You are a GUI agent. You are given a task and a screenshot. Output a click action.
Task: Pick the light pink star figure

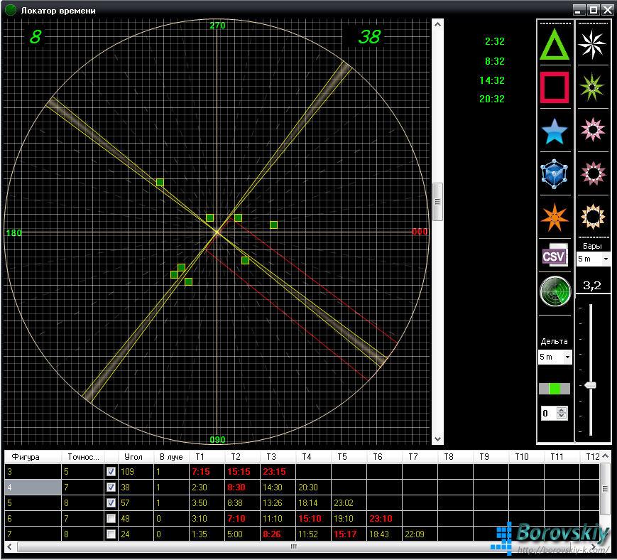(x=593, y=129)
